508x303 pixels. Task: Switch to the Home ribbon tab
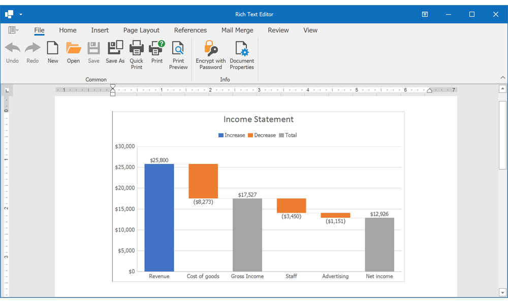coord(68,30)
